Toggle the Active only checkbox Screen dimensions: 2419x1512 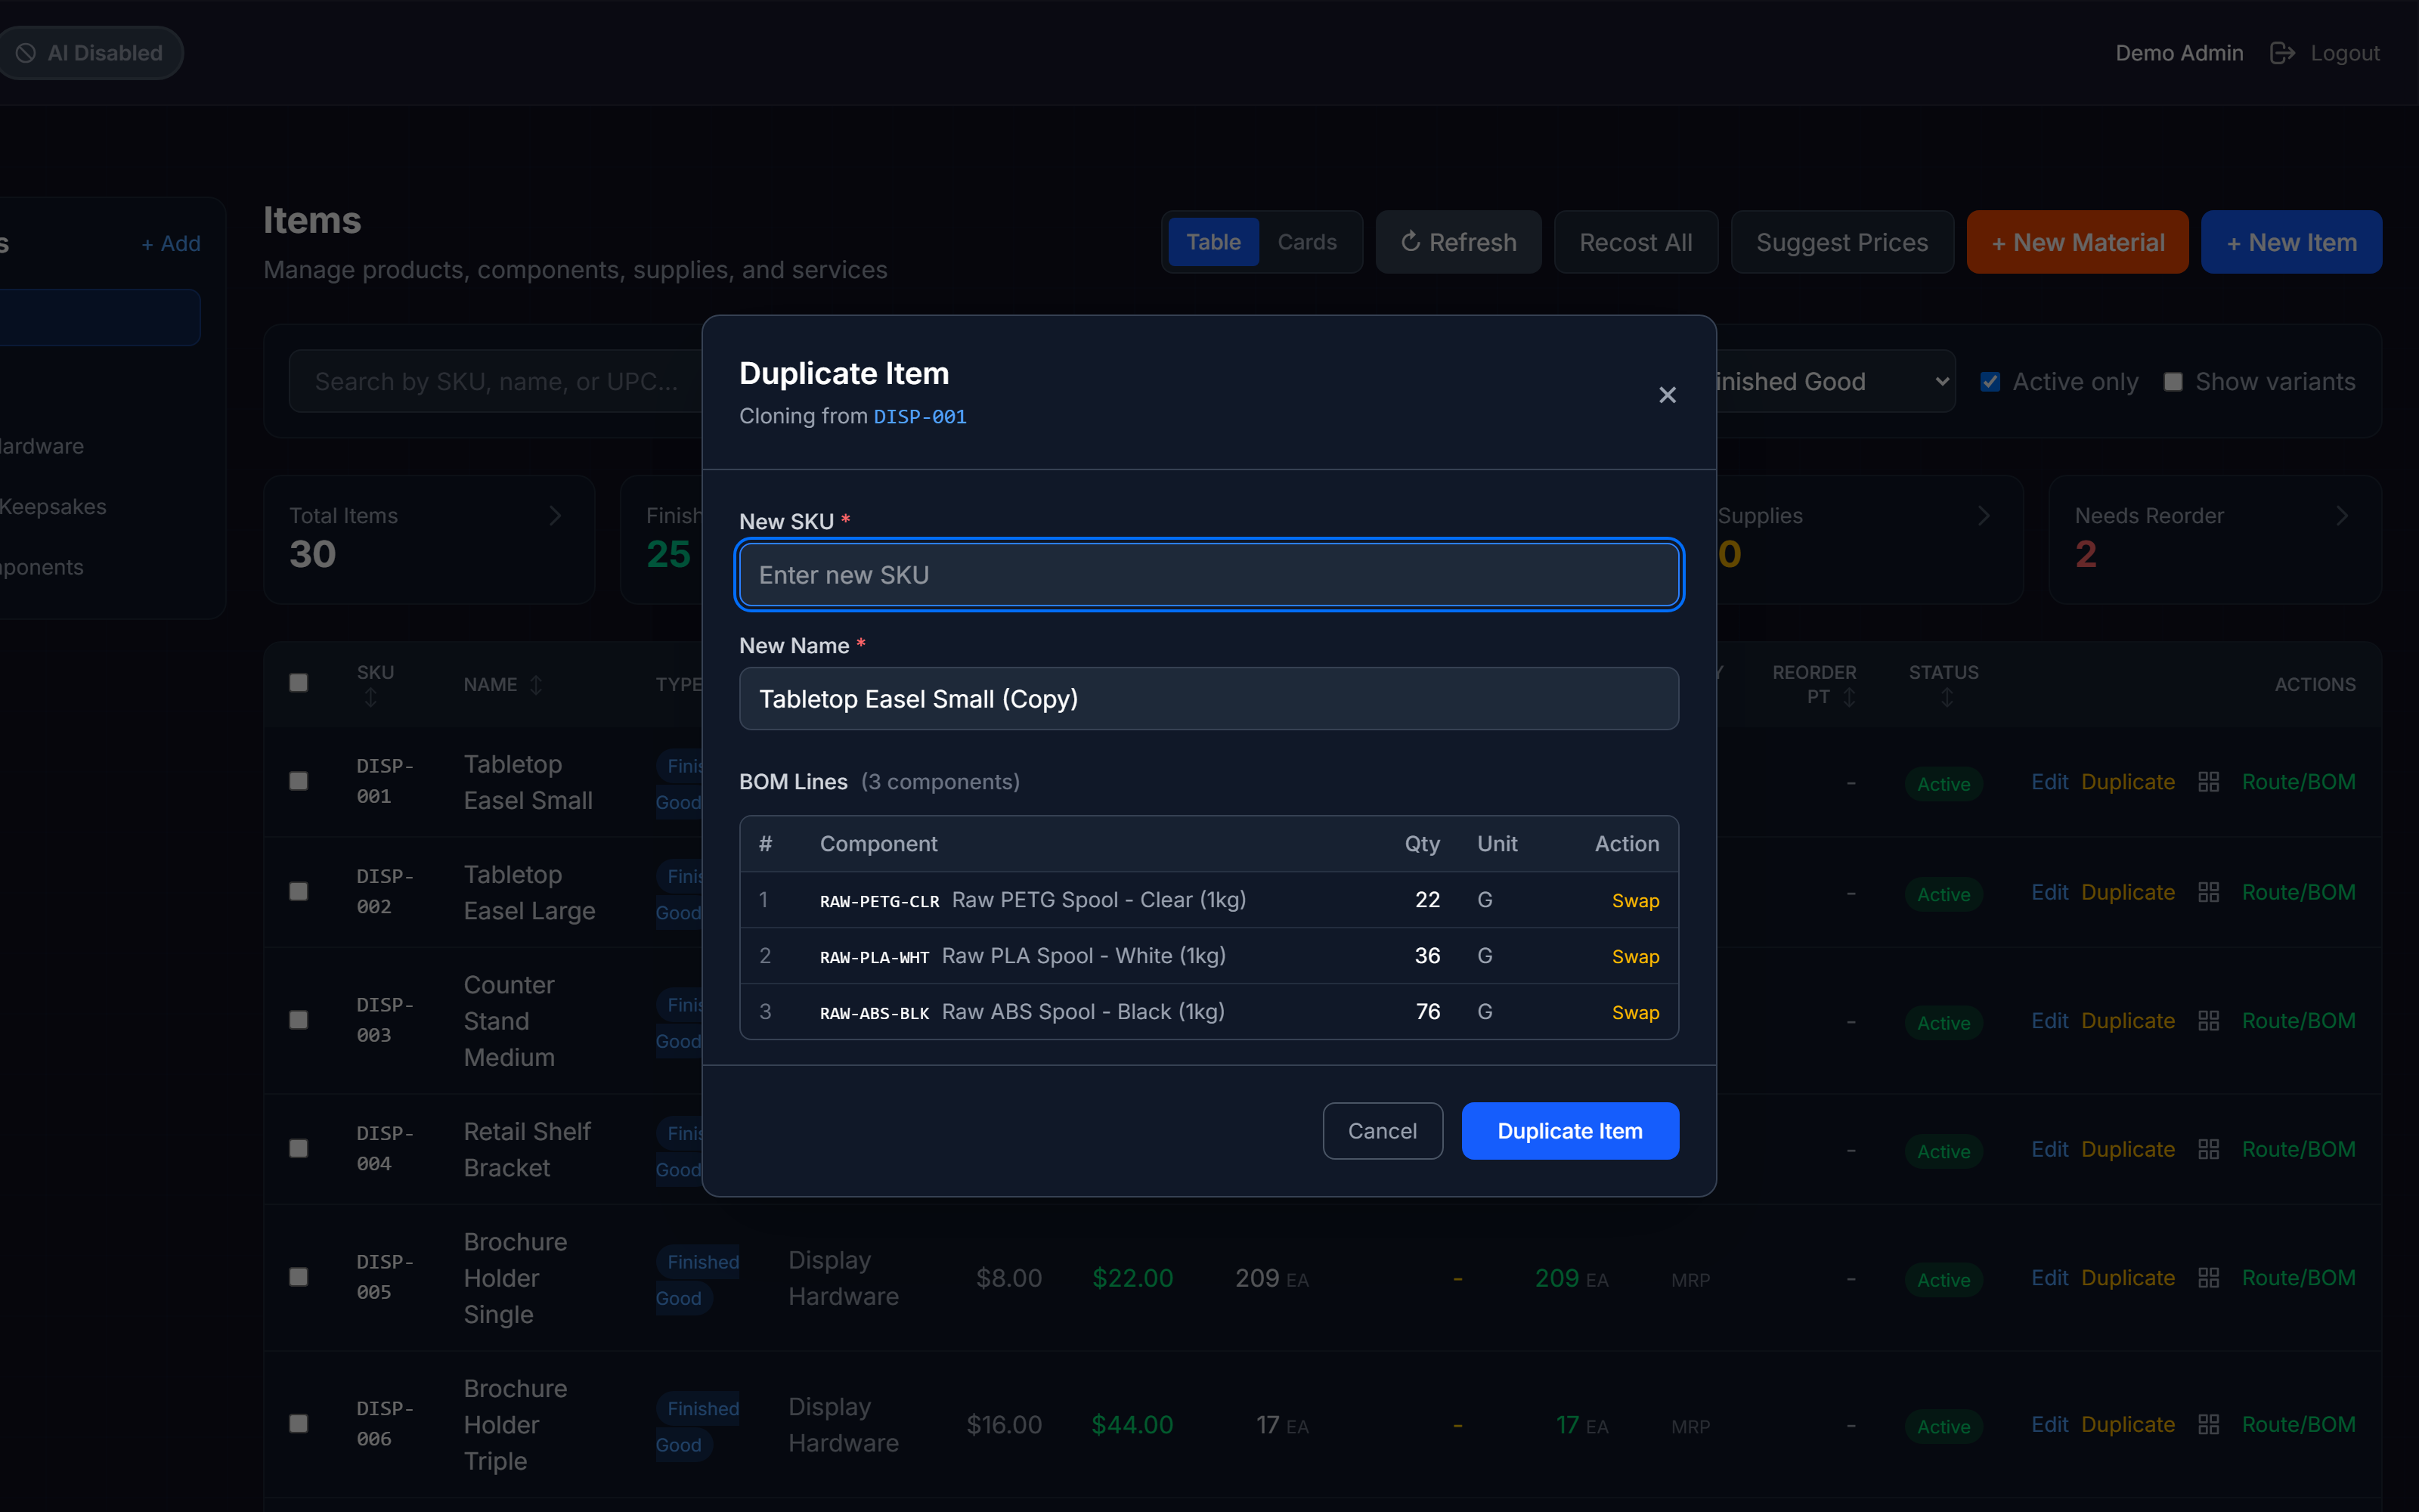click(1990, 381)
